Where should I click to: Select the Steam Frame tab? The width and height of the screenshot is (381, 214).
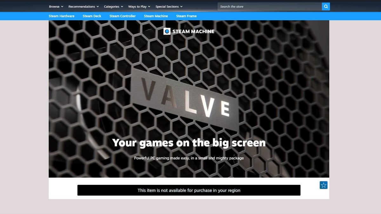[x=186, y=16]
